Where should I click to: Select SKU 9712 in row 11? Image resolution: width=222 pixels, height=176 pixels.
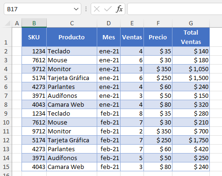point(34,131)
